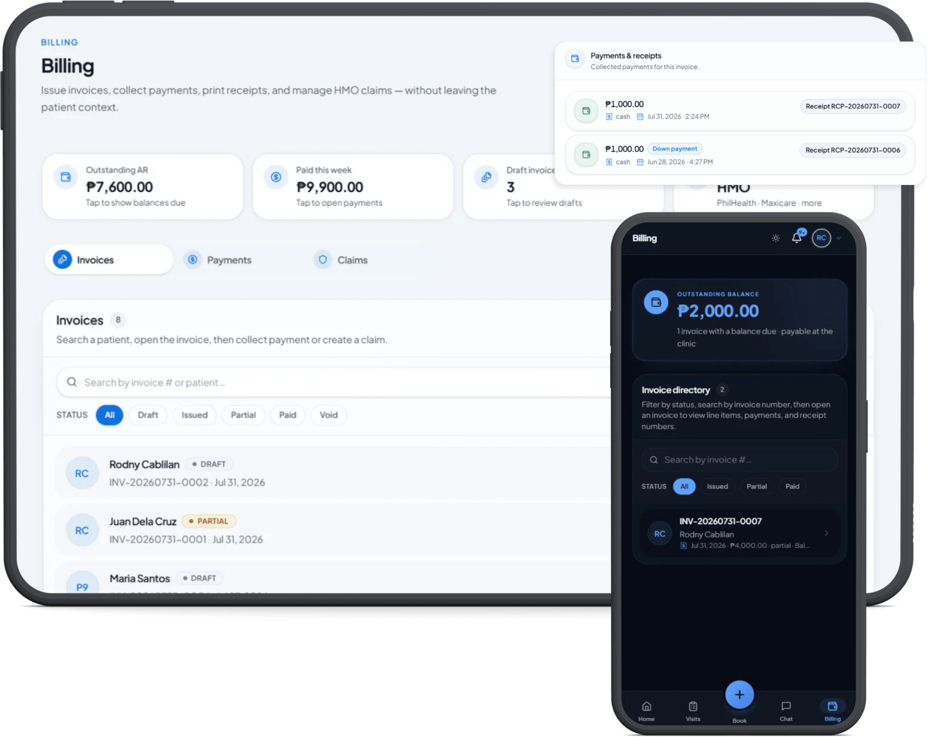This screenshot has height=737, width=942.
Task: Open Receipt RCP-20260731-0006
Action: (x=852, y=150)
